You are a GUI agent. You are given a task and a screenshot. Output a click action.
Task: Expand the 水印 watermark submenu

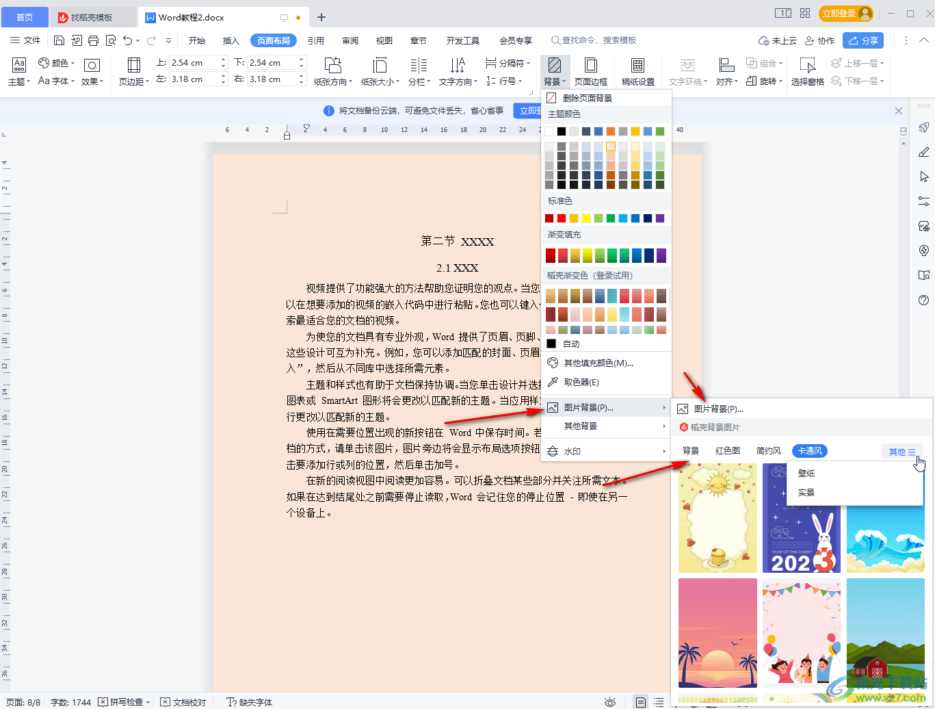point(606,451)
